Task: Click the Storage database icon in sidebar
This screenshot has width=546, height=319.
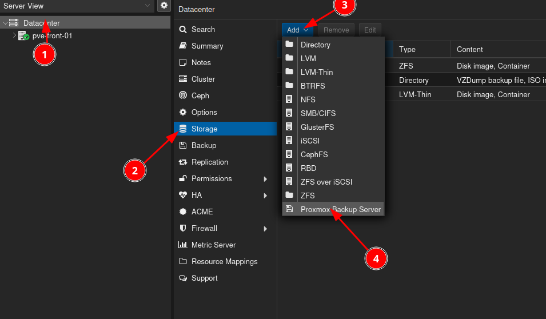Action: (183, 129)
